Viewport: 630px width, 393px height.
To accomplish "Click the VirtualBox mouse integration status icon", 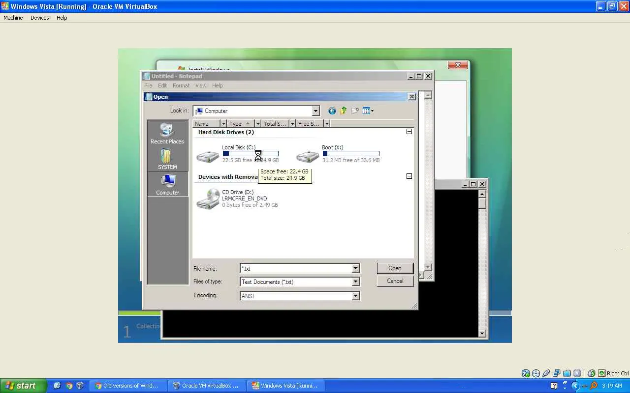I will [592, 373].
